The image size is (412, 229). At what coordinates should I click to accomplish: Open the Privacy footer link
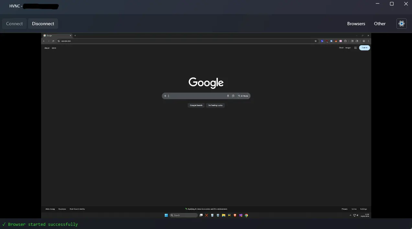[x=344, y=209]
